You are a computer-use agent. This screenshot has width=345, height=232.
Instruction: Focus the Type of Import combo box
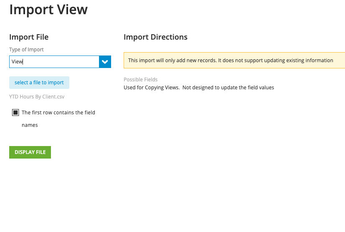54,62
